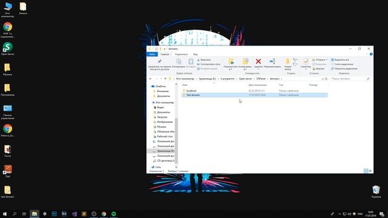Click the Open (Открыть) ribbon button
The width and height of the screenshot is (388, 218).
pos(319,60)
